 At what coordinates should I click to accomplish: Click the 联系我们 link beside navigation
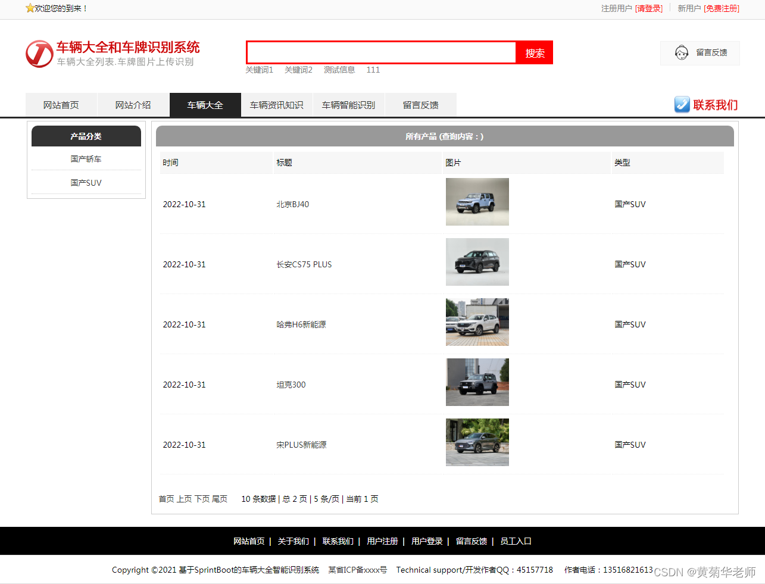pos(715,105)
